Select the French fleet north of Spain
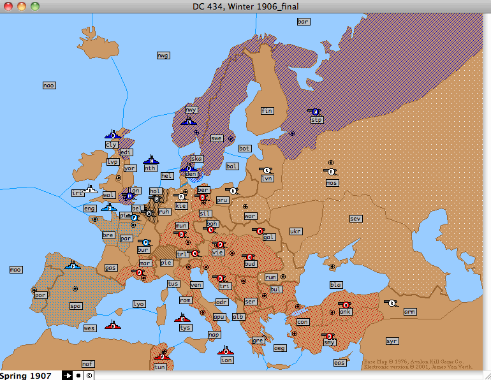 pos(73,265)
